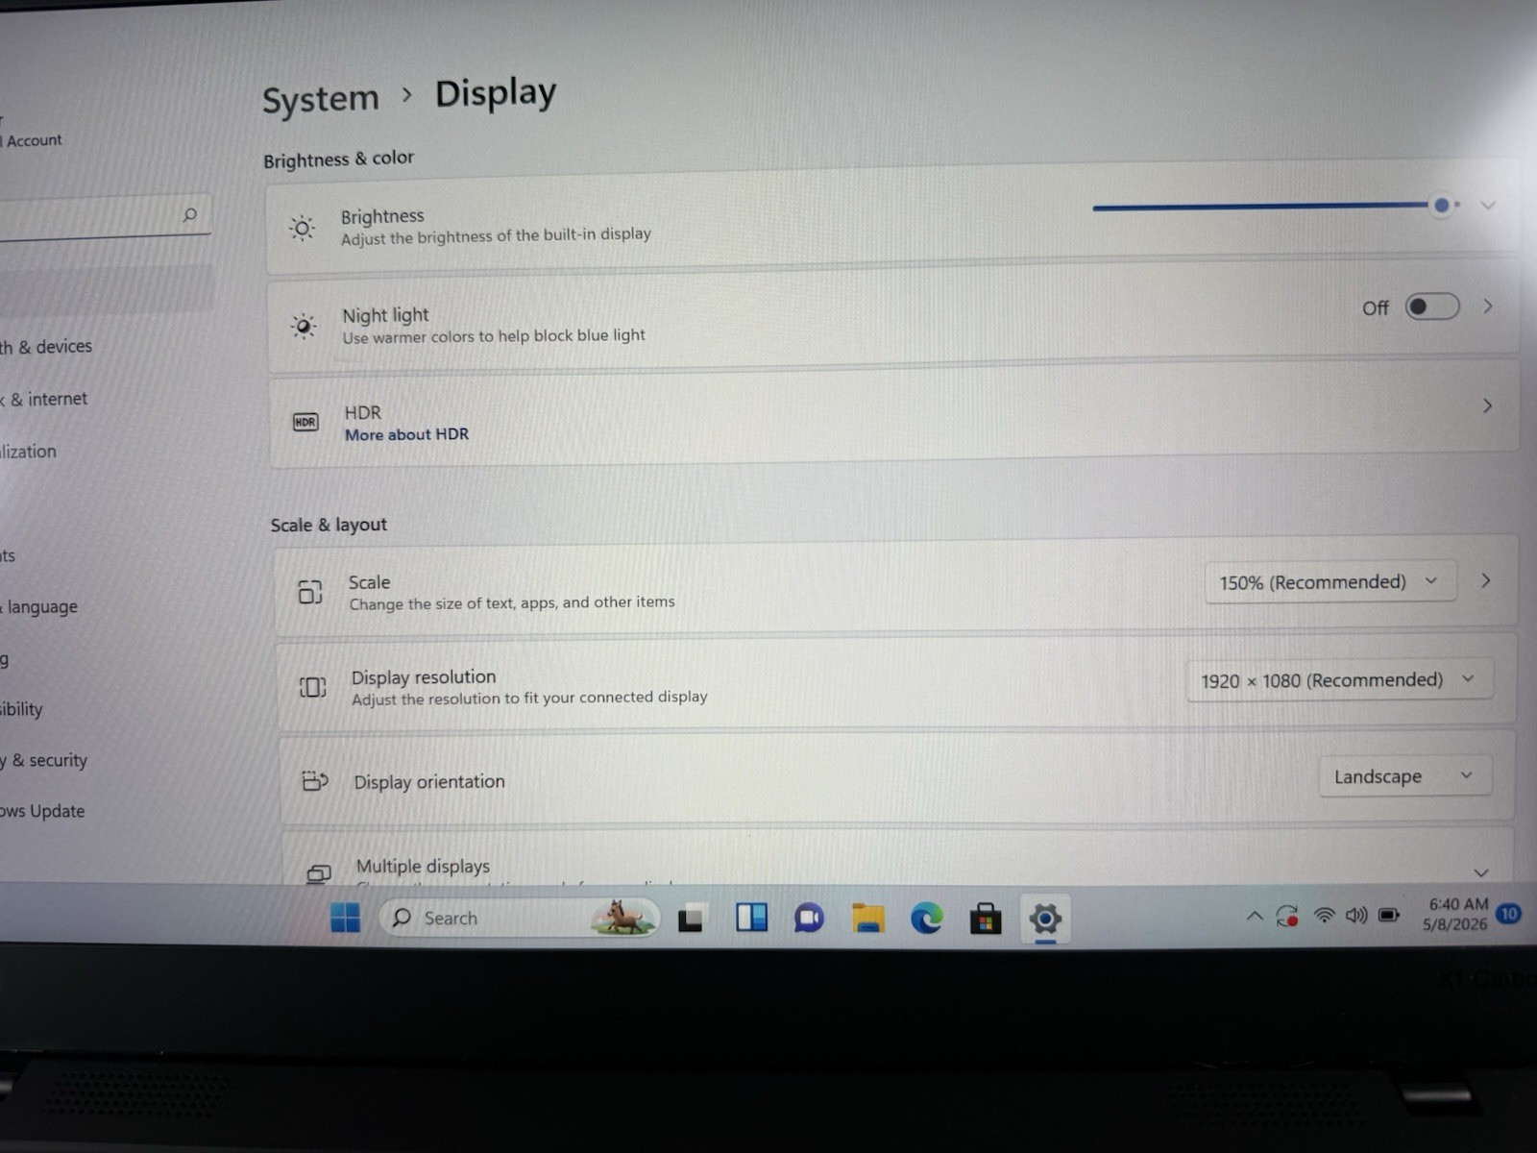
Task: Open File Explorer from taskbar
Action: [867, 919]
